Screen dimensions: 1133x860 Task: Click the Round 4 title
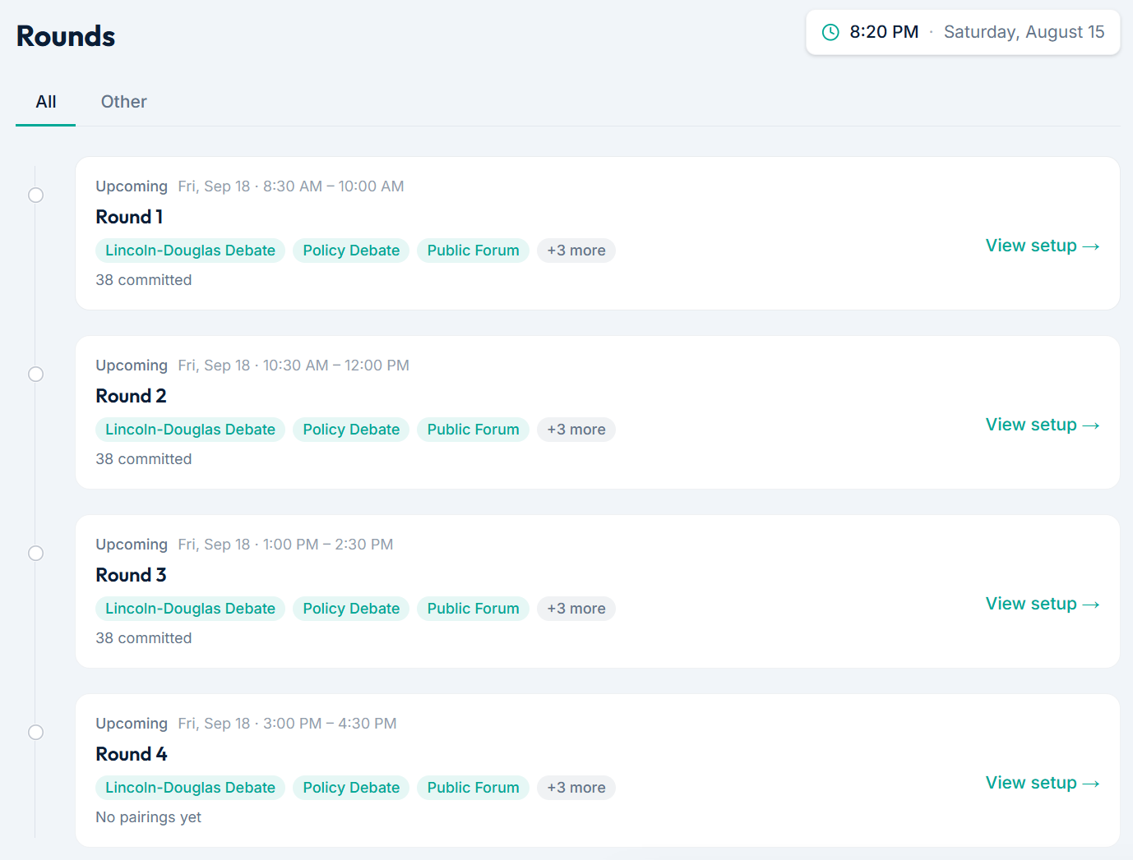(x=132, y=754)
